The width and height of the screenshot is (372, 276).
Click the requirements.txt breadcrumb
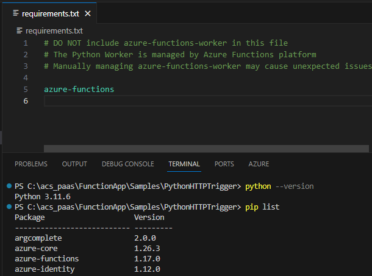(54, 31)
